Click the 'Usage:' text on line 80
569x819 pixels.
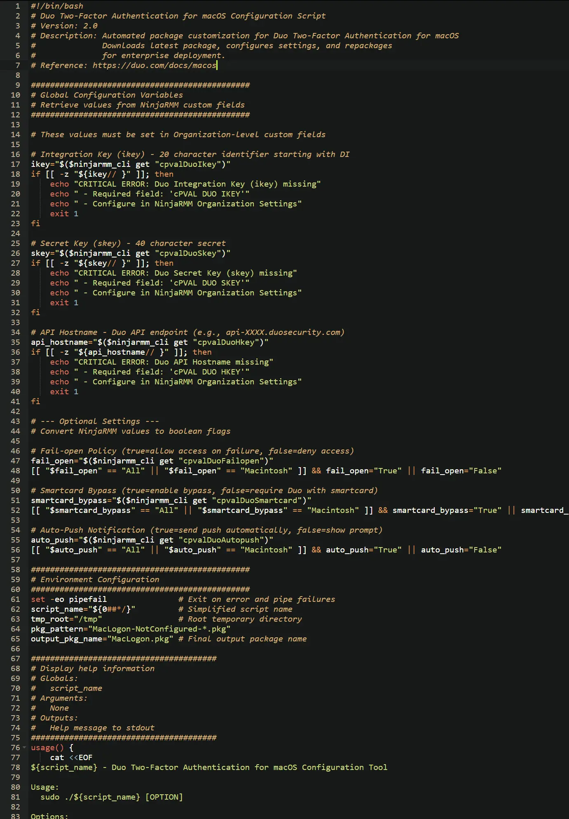click(45, 787)
